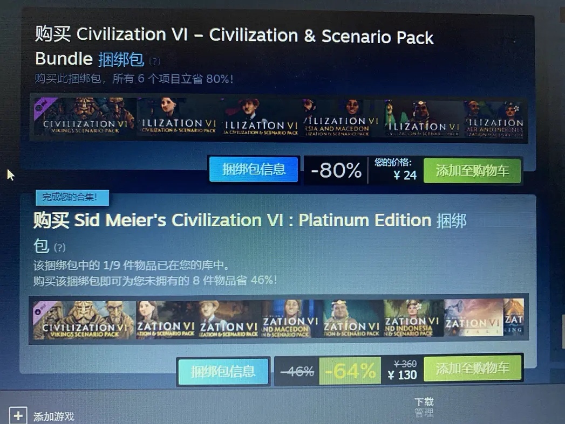Click the (?) help icon after Platinum Edition 包

(60, 247)
